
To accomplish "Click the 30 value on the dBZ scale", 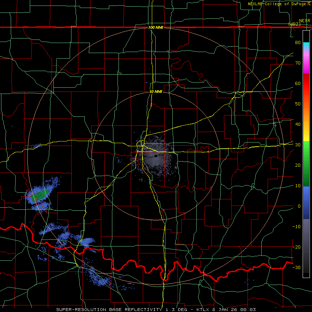I will click(x=298, y=145).
